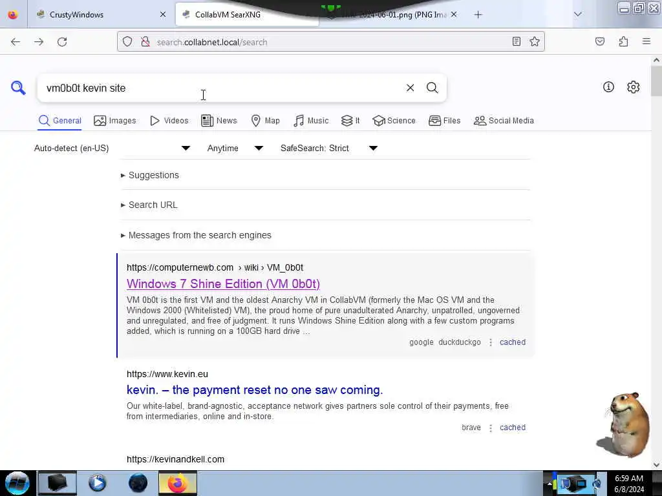Select the Music search category
Viewport: 662px width, 496px height.
311,121
